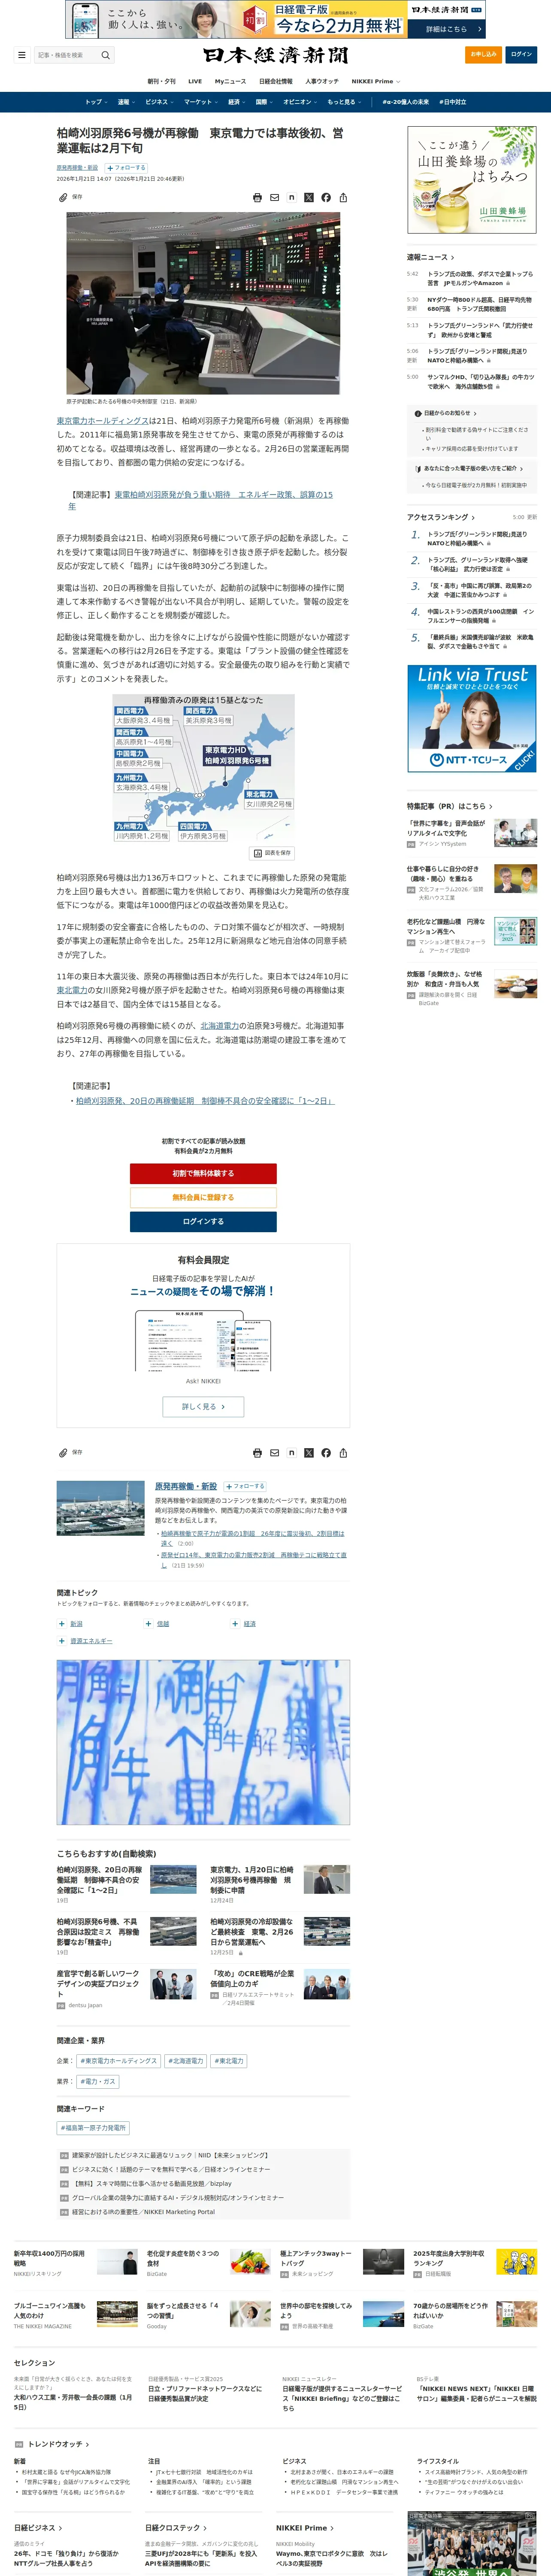The width and height of the screenshot is (551, 2576).
Task: Share on X using top icon
Action: click(x=308, y=198)
